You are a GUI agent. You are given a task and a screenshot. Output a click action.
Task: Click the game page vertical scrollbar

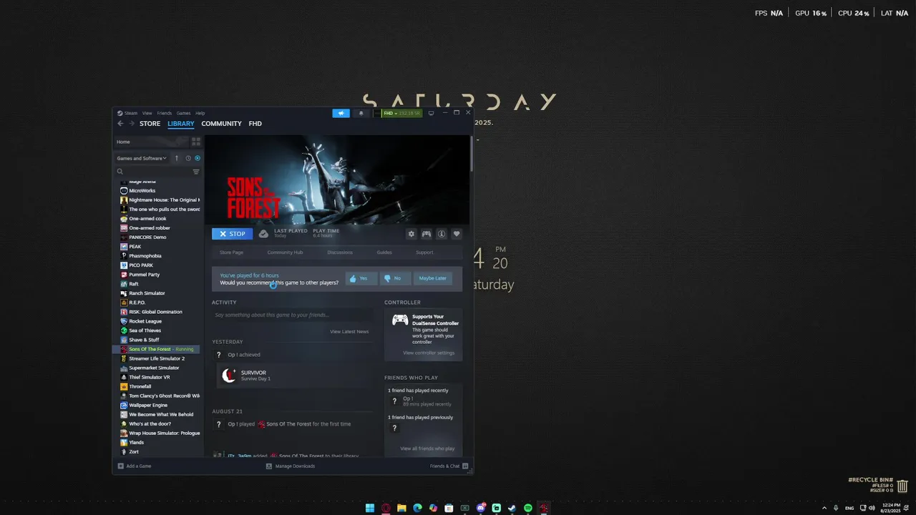(471, 153)
